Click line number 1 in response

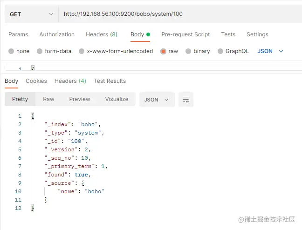coord(20,116)
